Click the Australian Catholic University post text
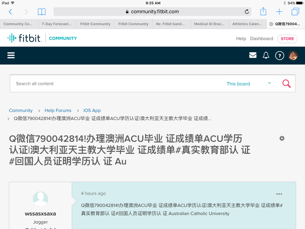The width and height of the screenshot is (305, 229). (199, 214)
